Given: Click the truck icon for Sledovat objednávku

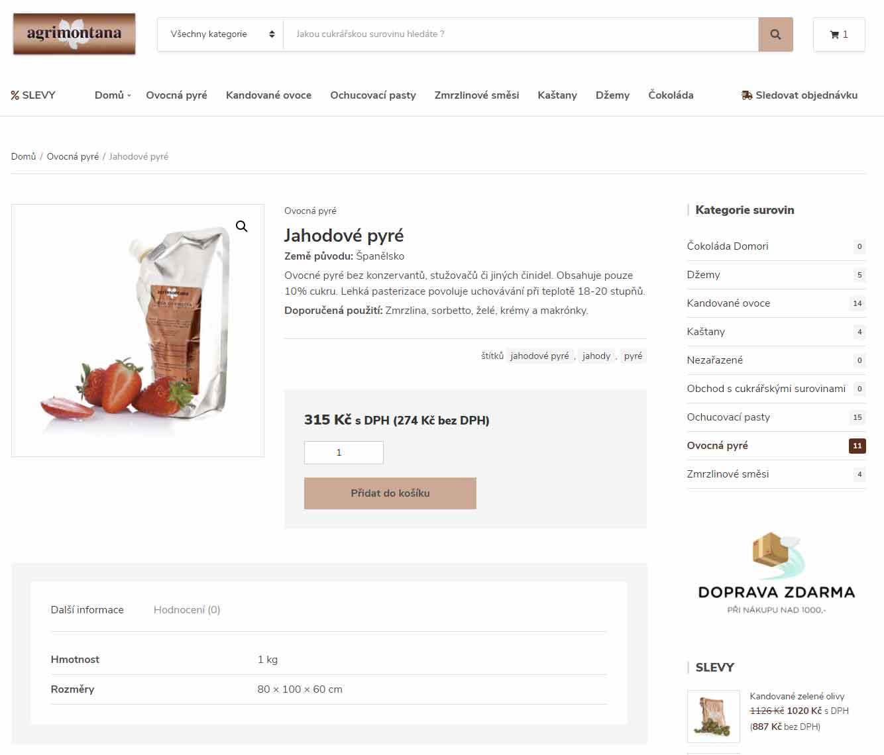Looking at the screenshot, I should [x=747, y=95].
